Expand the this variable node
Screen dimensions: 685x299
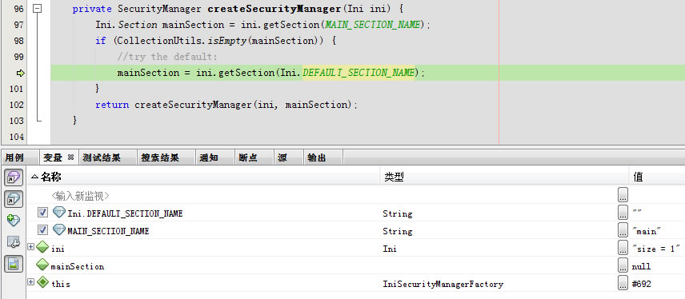(x=30, y=282)
